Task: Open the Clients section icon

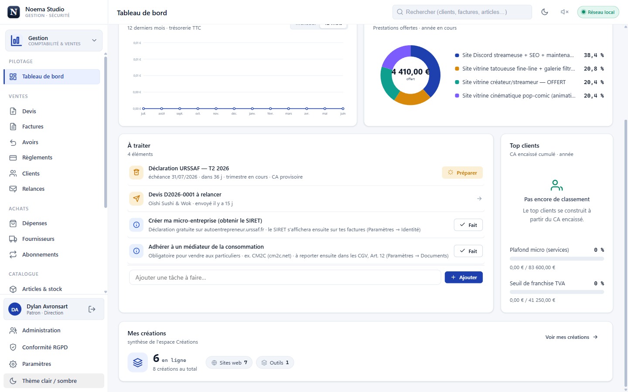Action: coord(13,173)
